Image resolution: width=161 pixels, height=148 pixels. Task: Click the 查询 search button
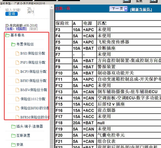pyautogui.click(x=12, y=14)
